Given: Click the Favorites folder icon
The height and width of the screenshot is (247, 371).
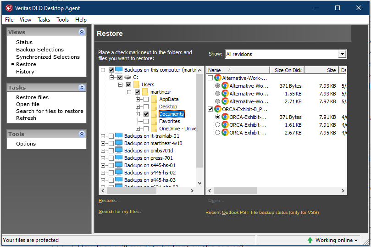Looking at the screenshot, I should pos(154,121).
